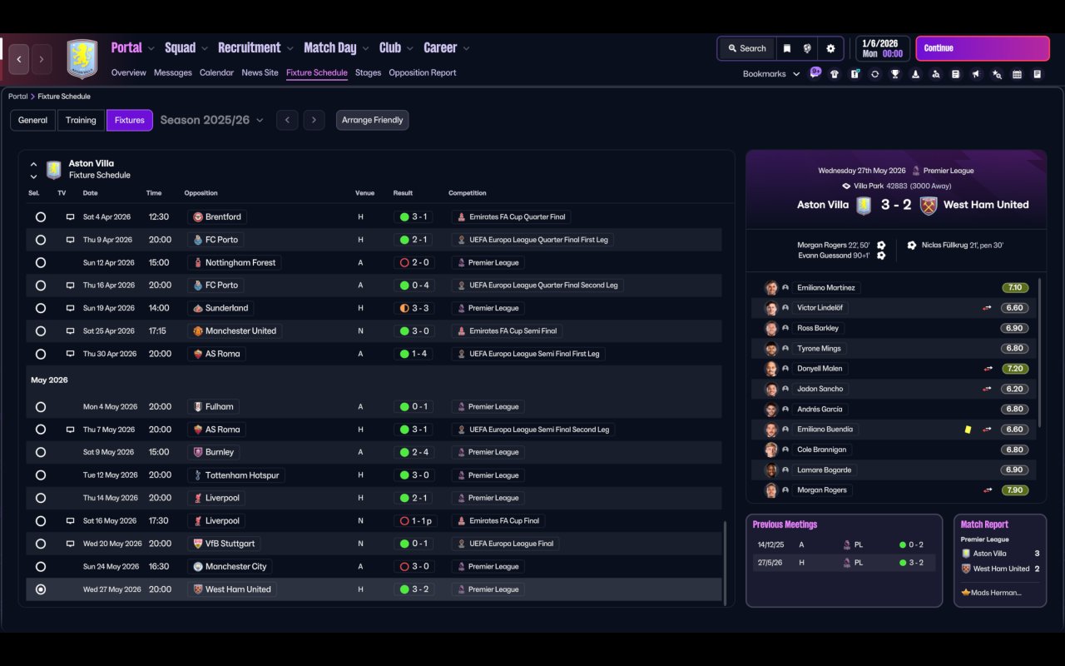Open the player search bookmark icon
Image resolution: width=1065 pixels, height=666 pixels.
[x=936, y=74]
